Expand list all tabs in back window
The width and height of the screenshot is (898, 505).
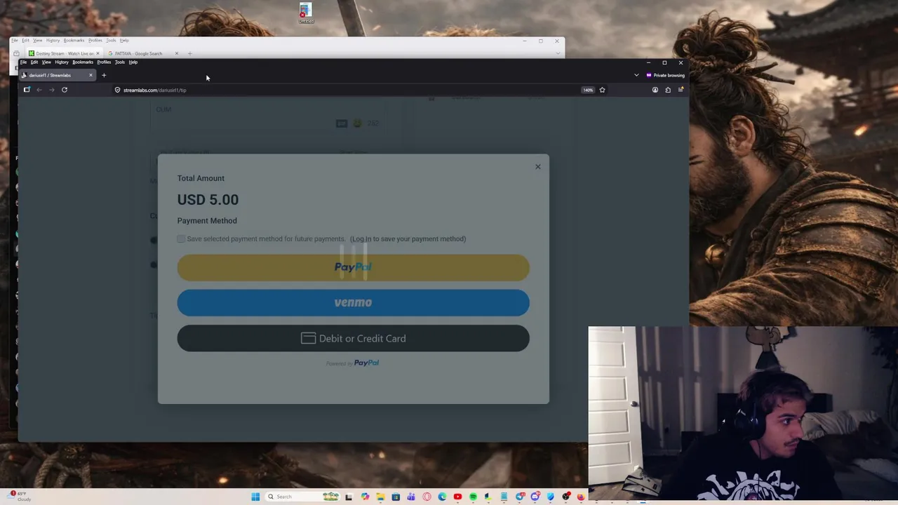558,53
